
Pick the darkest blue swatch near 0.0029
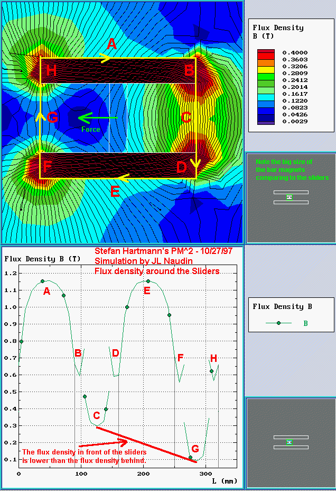(266, 121)
